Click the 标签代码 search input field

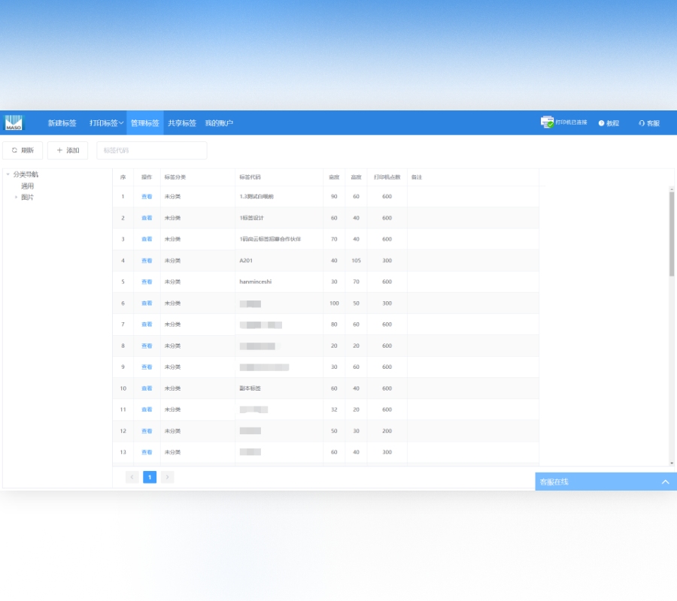click(x=152, y=150)
